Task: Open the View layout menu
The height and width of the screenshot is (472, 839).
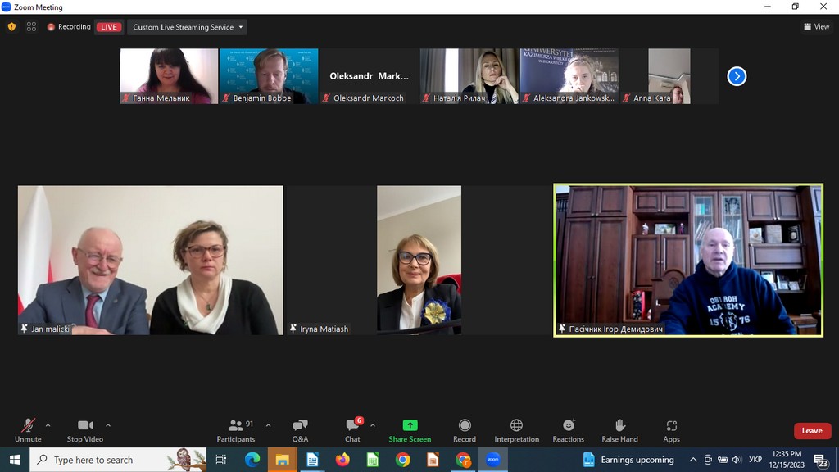Action: [x=816, y=27]
